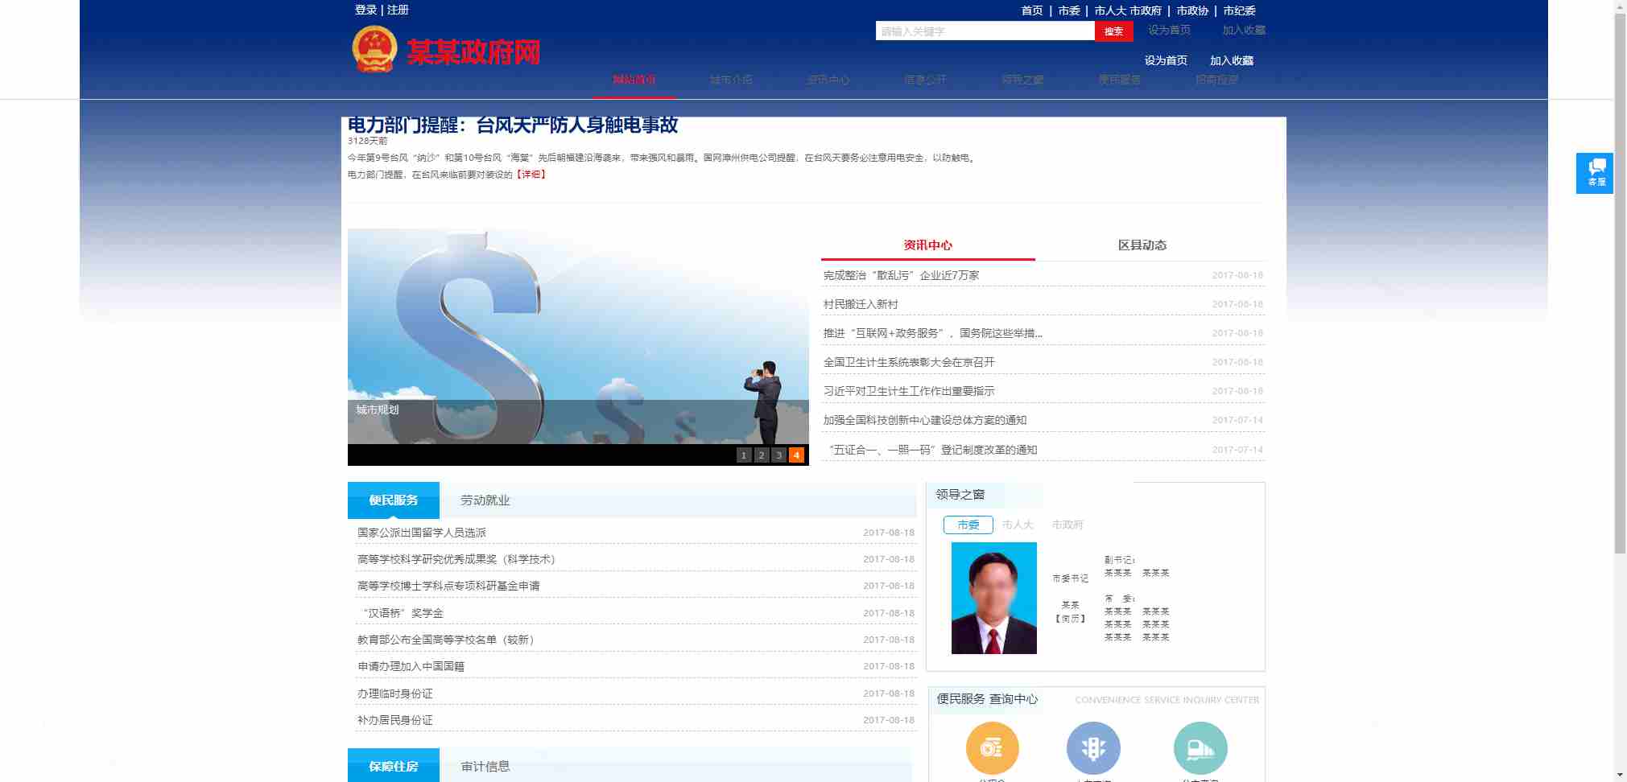Click the 登录 login link

pos(365,10)
